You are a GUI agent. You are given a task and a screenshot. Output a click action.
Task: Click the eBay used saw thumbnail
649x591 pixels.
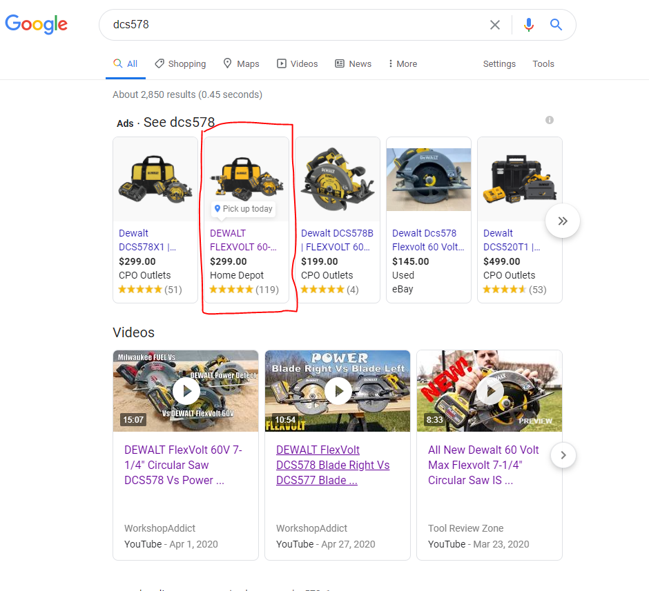point(429,179)
